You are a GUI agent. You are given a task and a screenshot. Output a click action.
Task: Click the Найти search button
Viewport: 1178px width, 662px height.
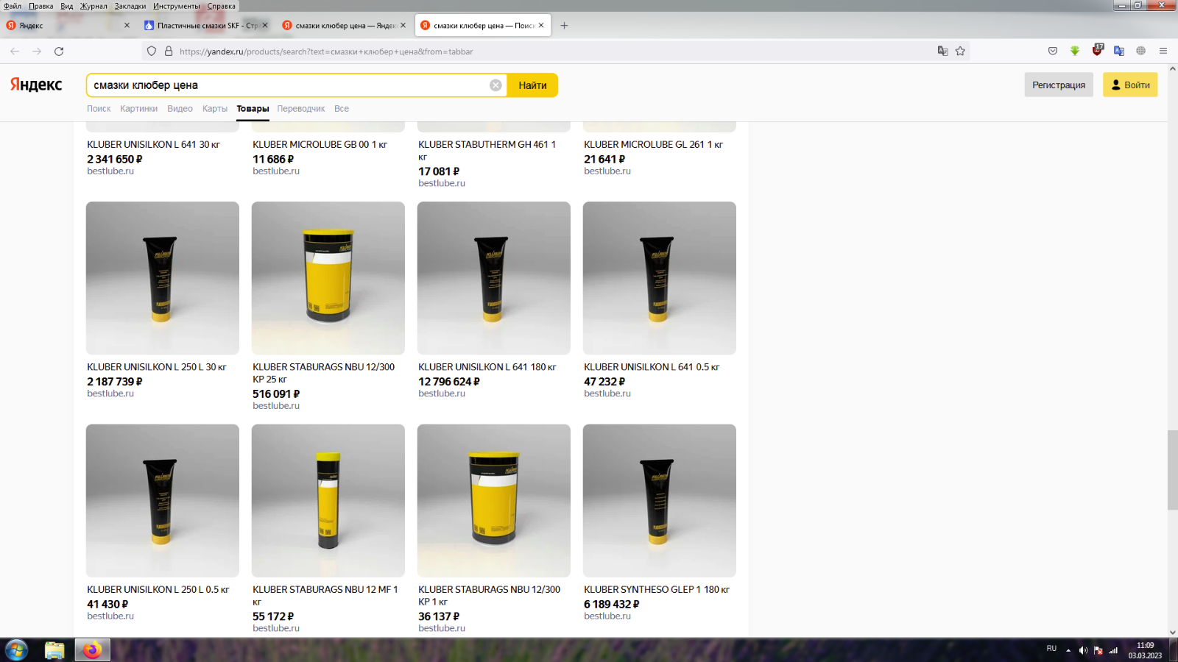(532, 85)
